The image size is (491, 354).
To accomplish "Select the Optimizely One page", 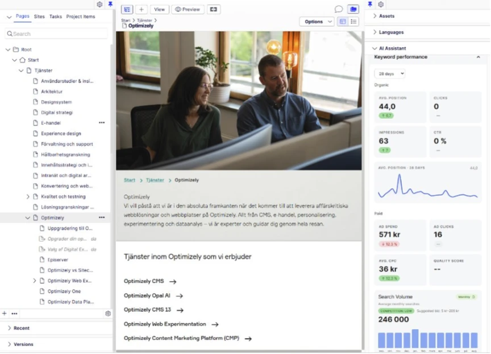I will (64, 291).
